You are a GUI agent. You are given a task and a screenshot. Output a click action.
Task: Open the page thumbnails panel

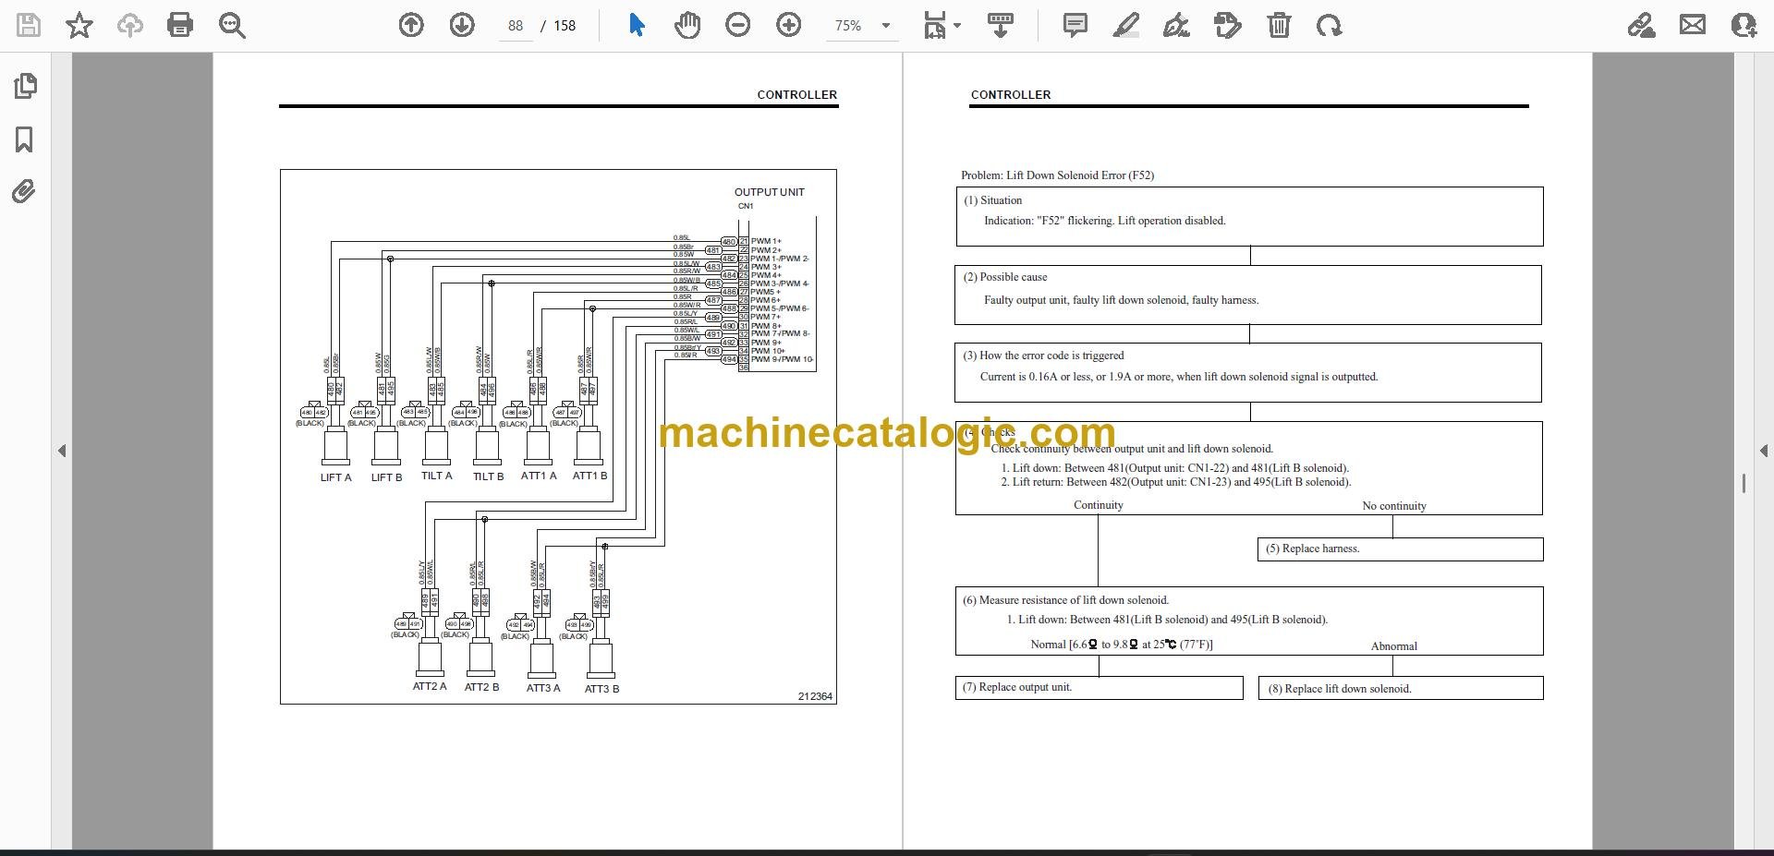click(x=25, y=86)
